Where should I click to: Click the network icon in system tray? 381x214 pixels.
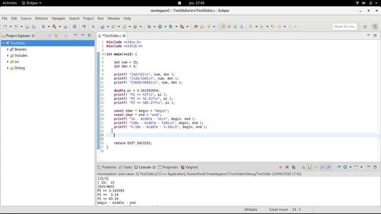click(357, 3)
